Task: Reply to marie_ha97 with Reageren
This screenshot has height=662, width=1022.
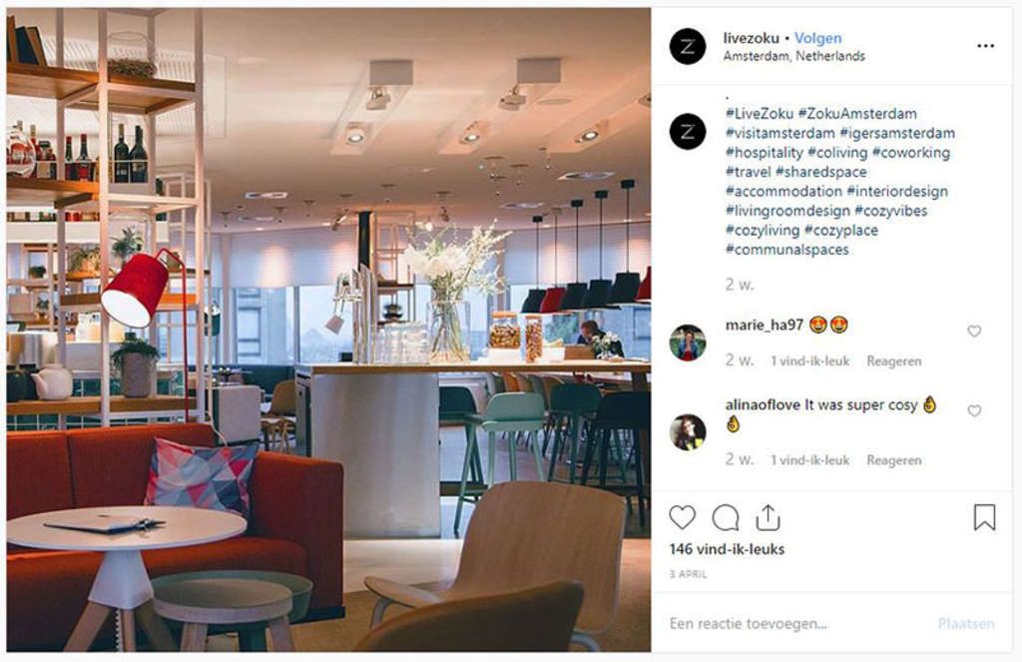Action: click(x=893, y=360)
